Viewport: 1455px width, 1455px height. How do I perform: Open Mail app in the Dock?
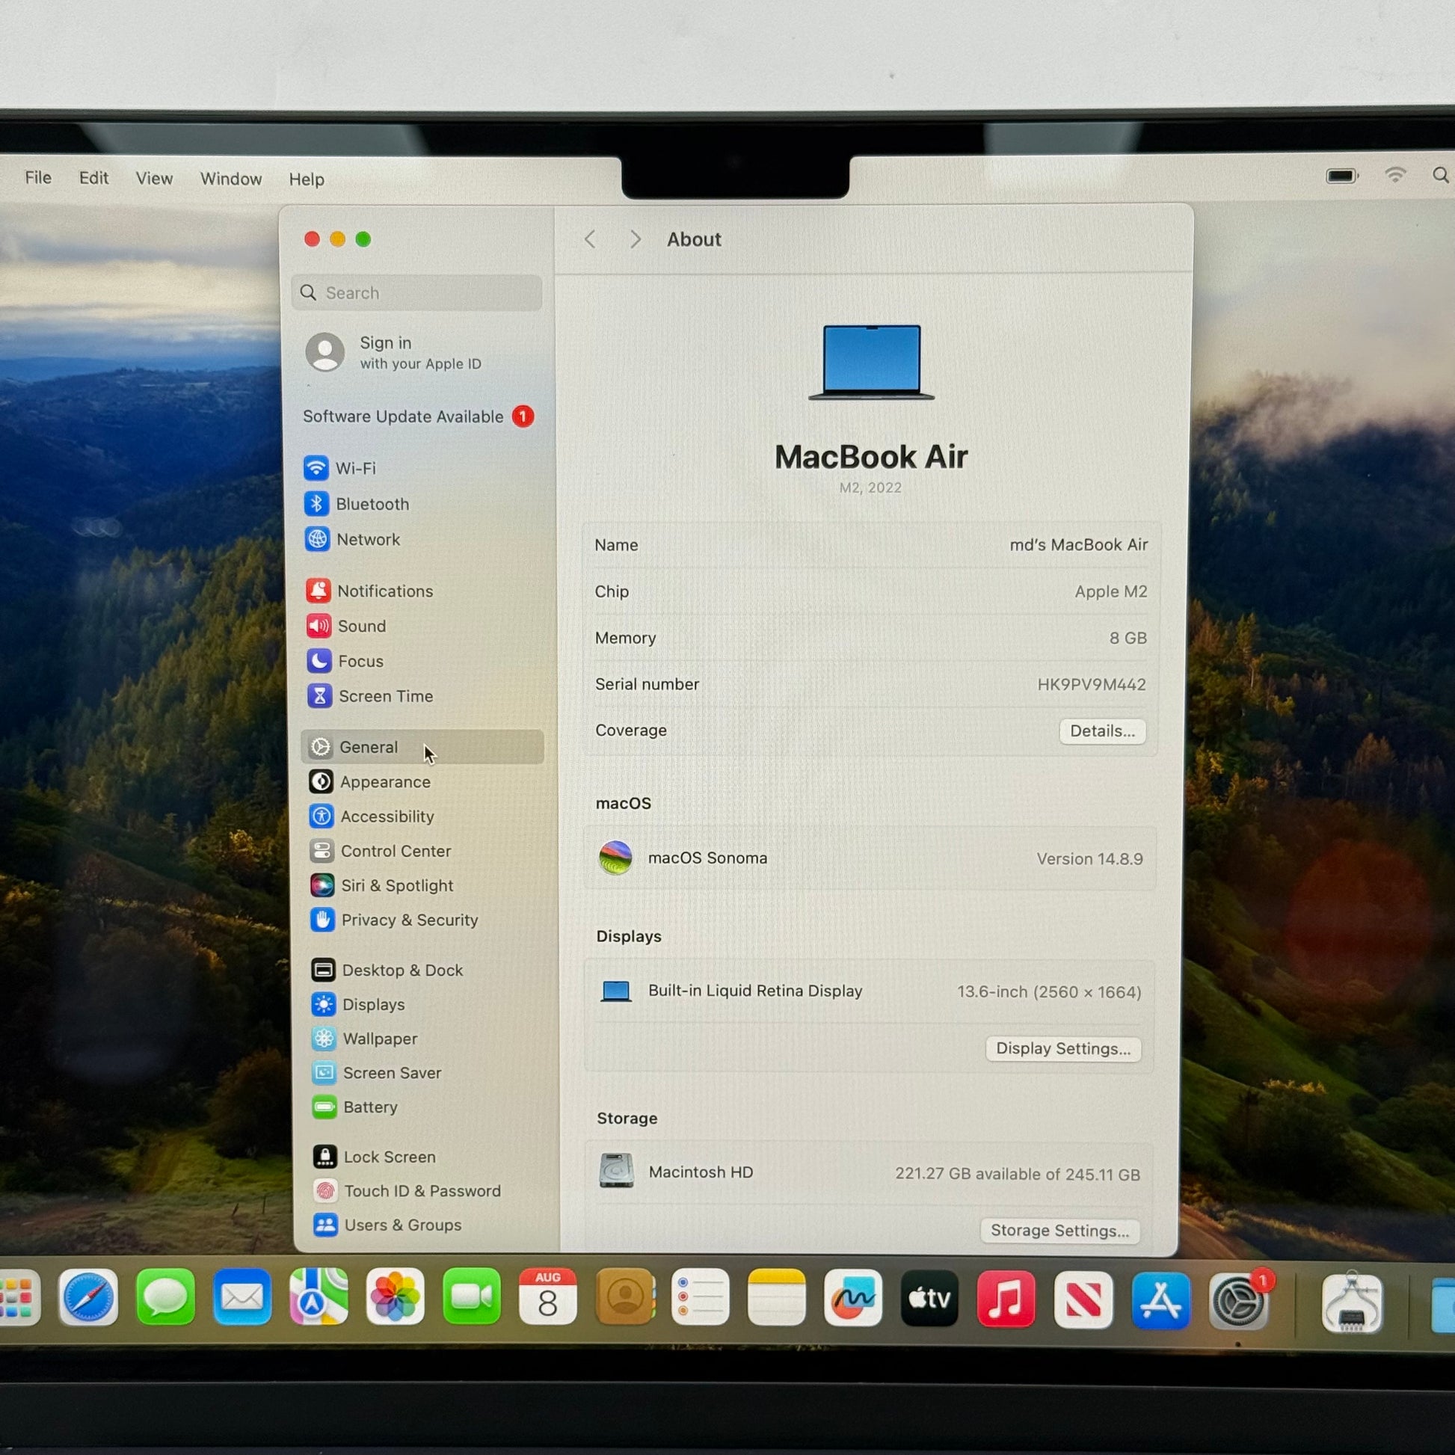click(x=242, y=1296)
